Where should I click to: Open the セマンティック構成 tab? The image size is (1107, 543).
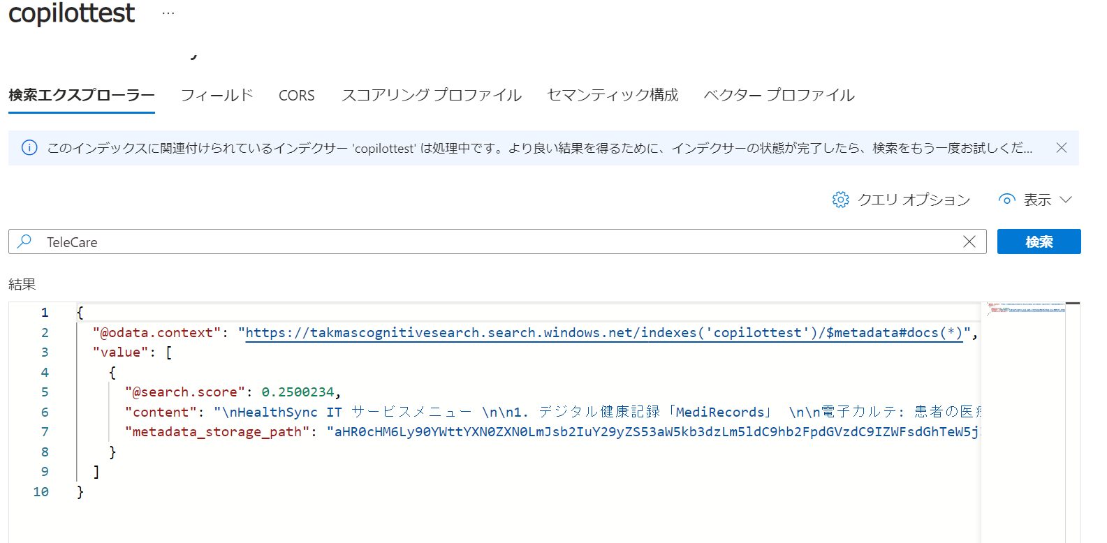click(613, 95)
